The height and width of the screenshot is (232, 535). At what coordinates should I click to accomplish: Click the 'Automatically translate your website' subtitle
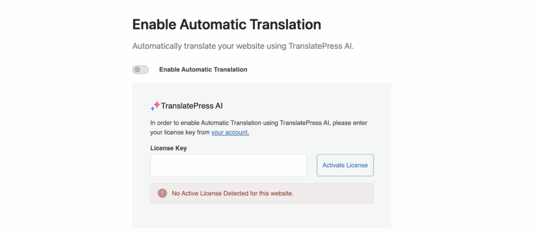click(x=243, y=46)
